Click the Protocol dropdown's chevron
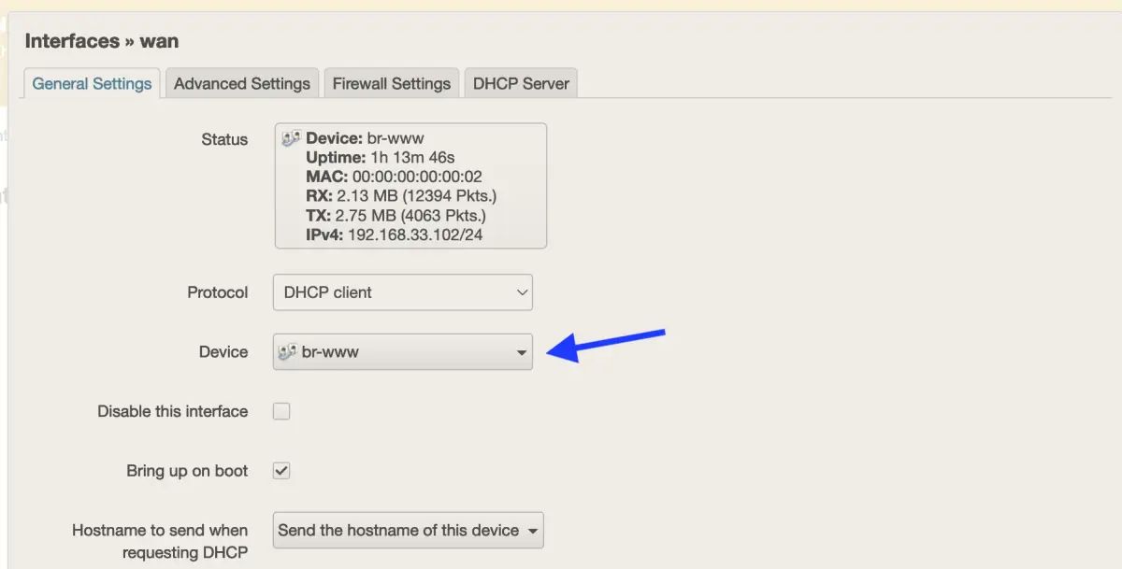 pyautogui.click(x=520, y=292)
